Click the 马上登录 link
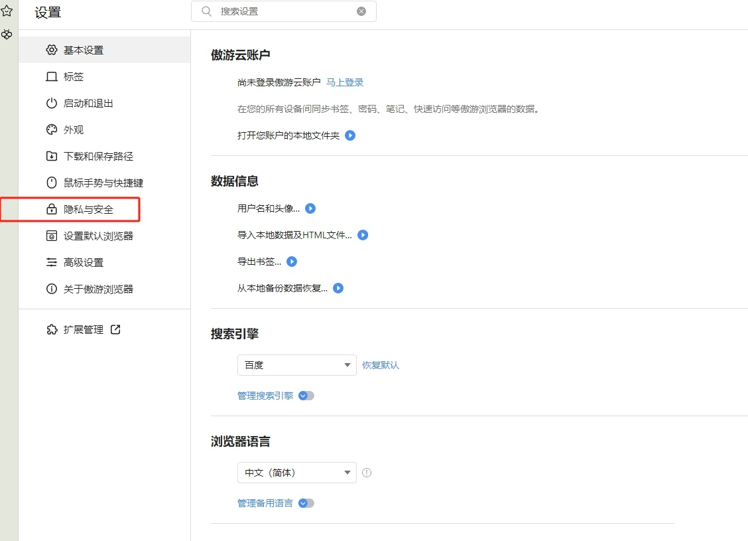Image resolution: width=748 pixels, height=541 pixels. point(345,82)
